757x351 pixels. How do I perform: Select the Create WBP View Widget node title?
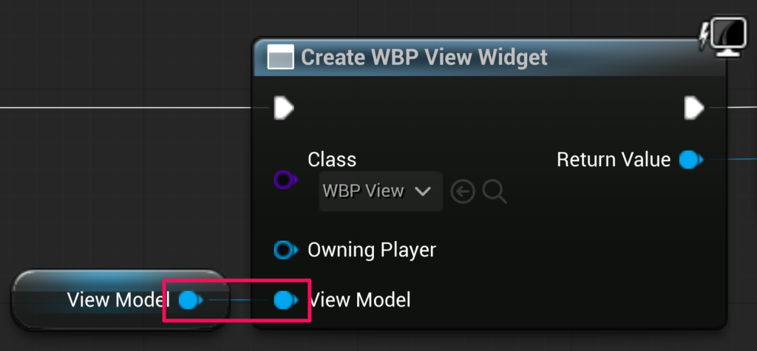pyautogui.click(x=424, y=57)
